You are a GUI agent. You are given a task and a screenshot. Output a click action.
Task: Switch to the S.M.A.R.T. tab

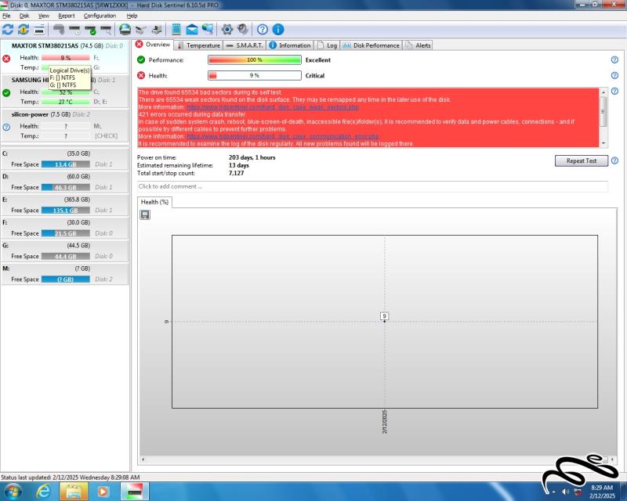point(245,45)
